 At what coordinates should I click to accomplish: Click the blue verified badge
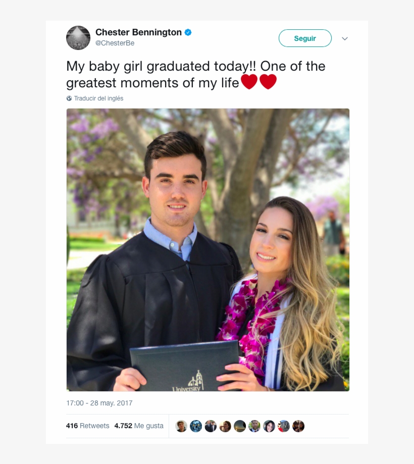tap(188, 32)
